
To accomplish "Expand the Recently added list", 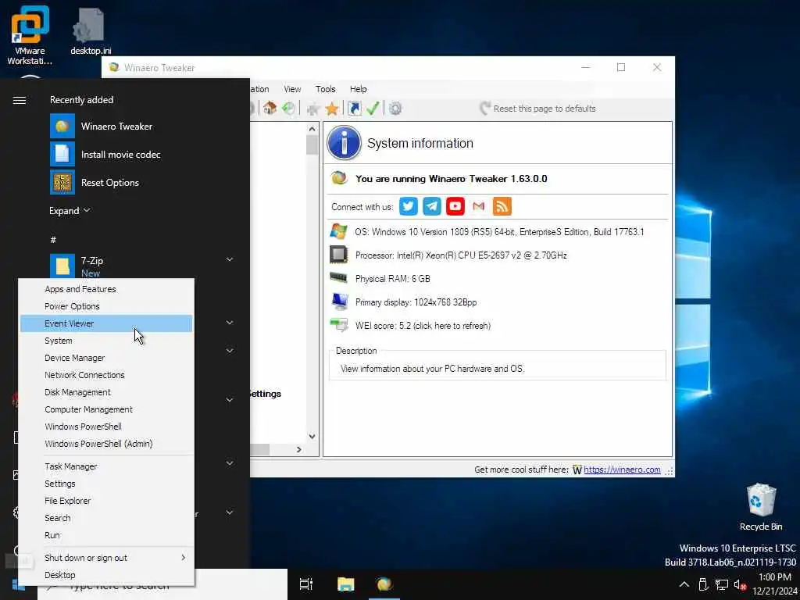I will [x=70, y=211].
